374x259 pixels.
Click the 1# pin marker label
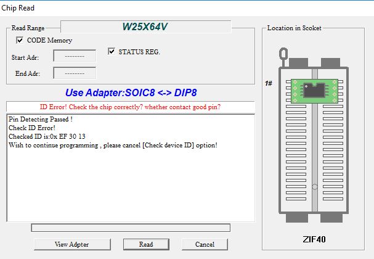coord(269,83)
